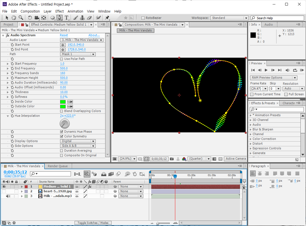306x226 pixels.
Task: Select the Hand tool
Action: [x=13, y=18]
